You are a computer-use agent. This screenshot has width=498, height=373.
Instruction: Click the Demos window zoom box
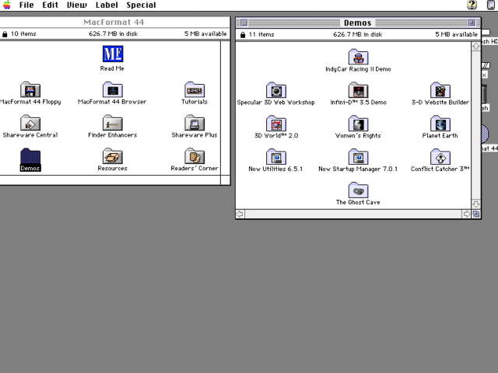point(472,23)
